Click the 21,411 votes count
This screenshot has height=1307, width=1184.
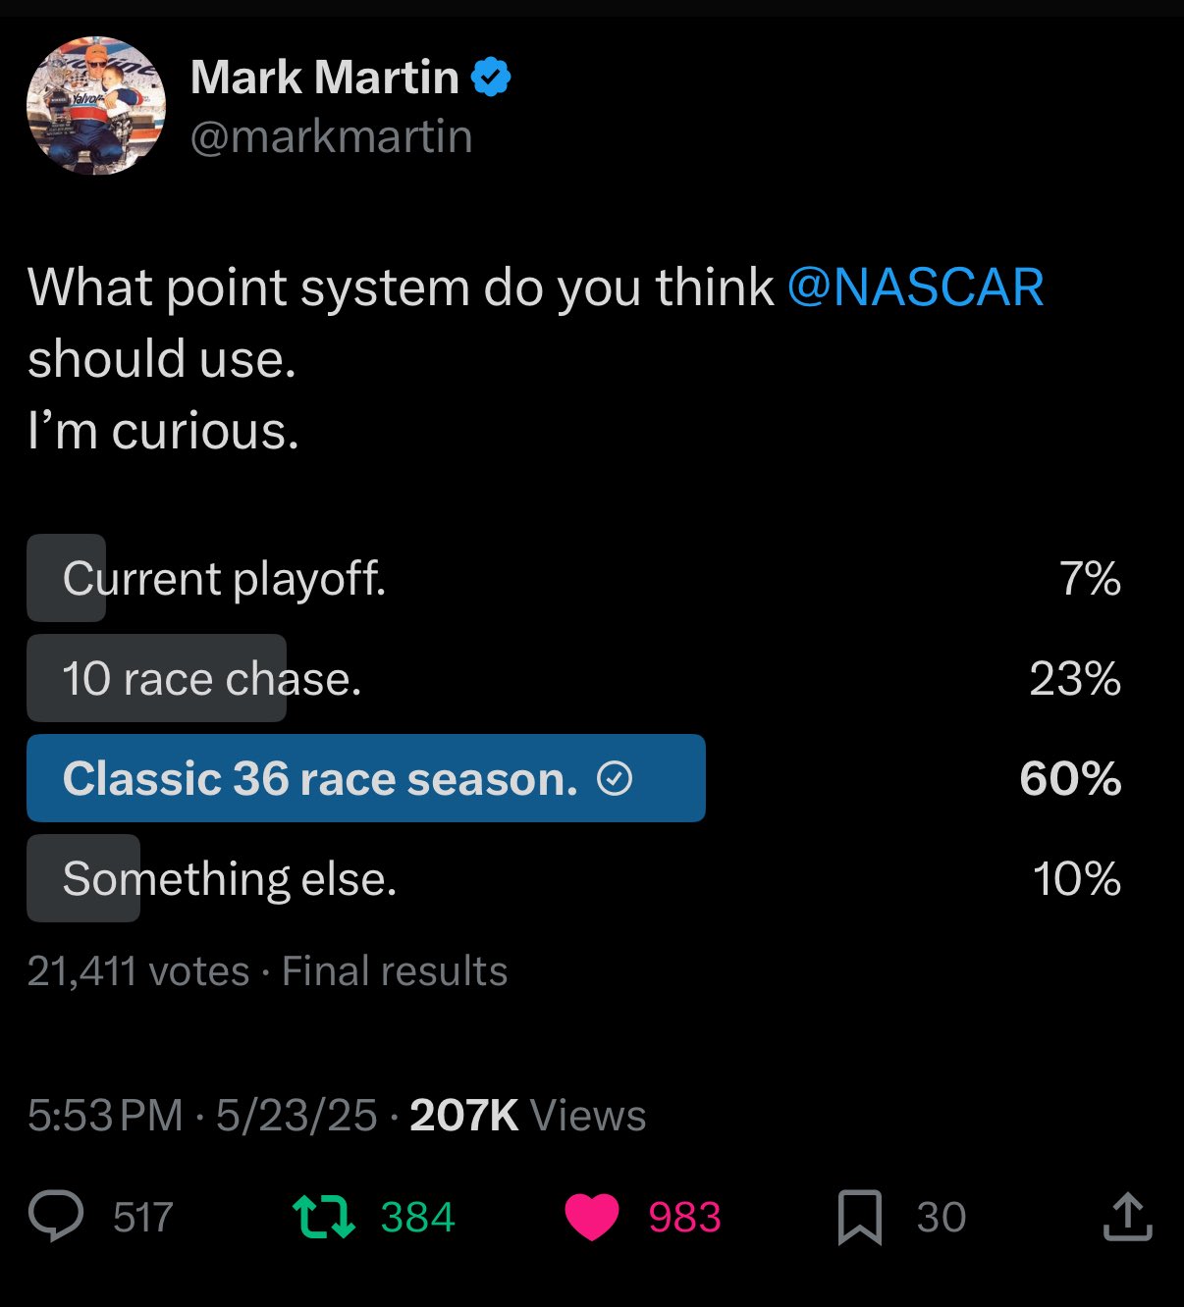pos(138,970)
